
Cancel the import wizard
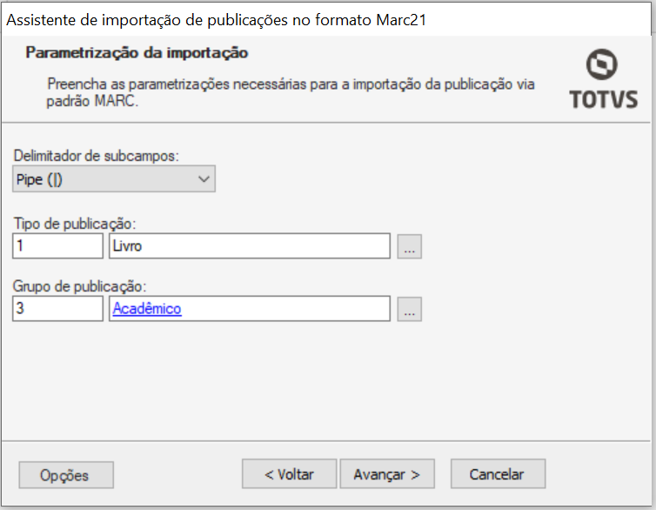click(498, 474)
